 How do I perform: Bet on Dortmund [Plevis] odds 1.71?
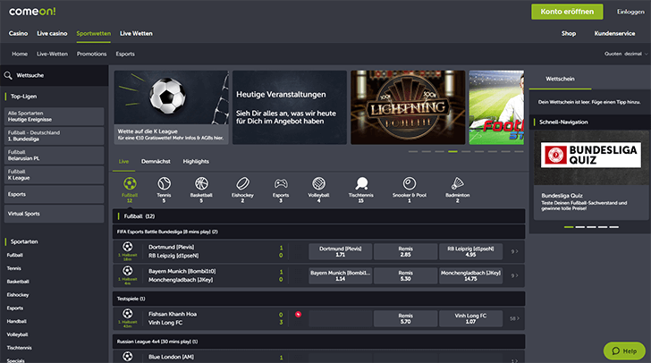click(341, 251)
